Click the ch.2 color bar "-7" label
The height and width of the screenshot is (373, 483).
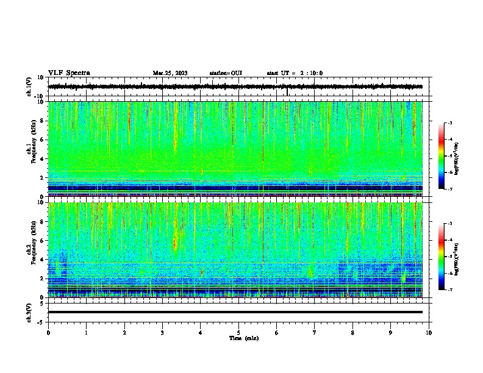(449, 290)
